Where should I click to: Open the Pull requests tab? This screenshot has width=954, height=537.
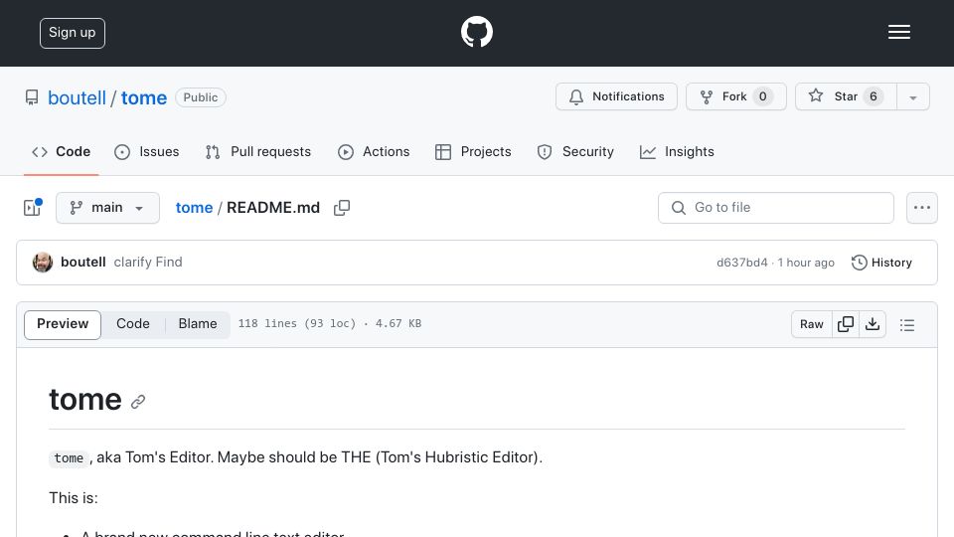[258, 151]
